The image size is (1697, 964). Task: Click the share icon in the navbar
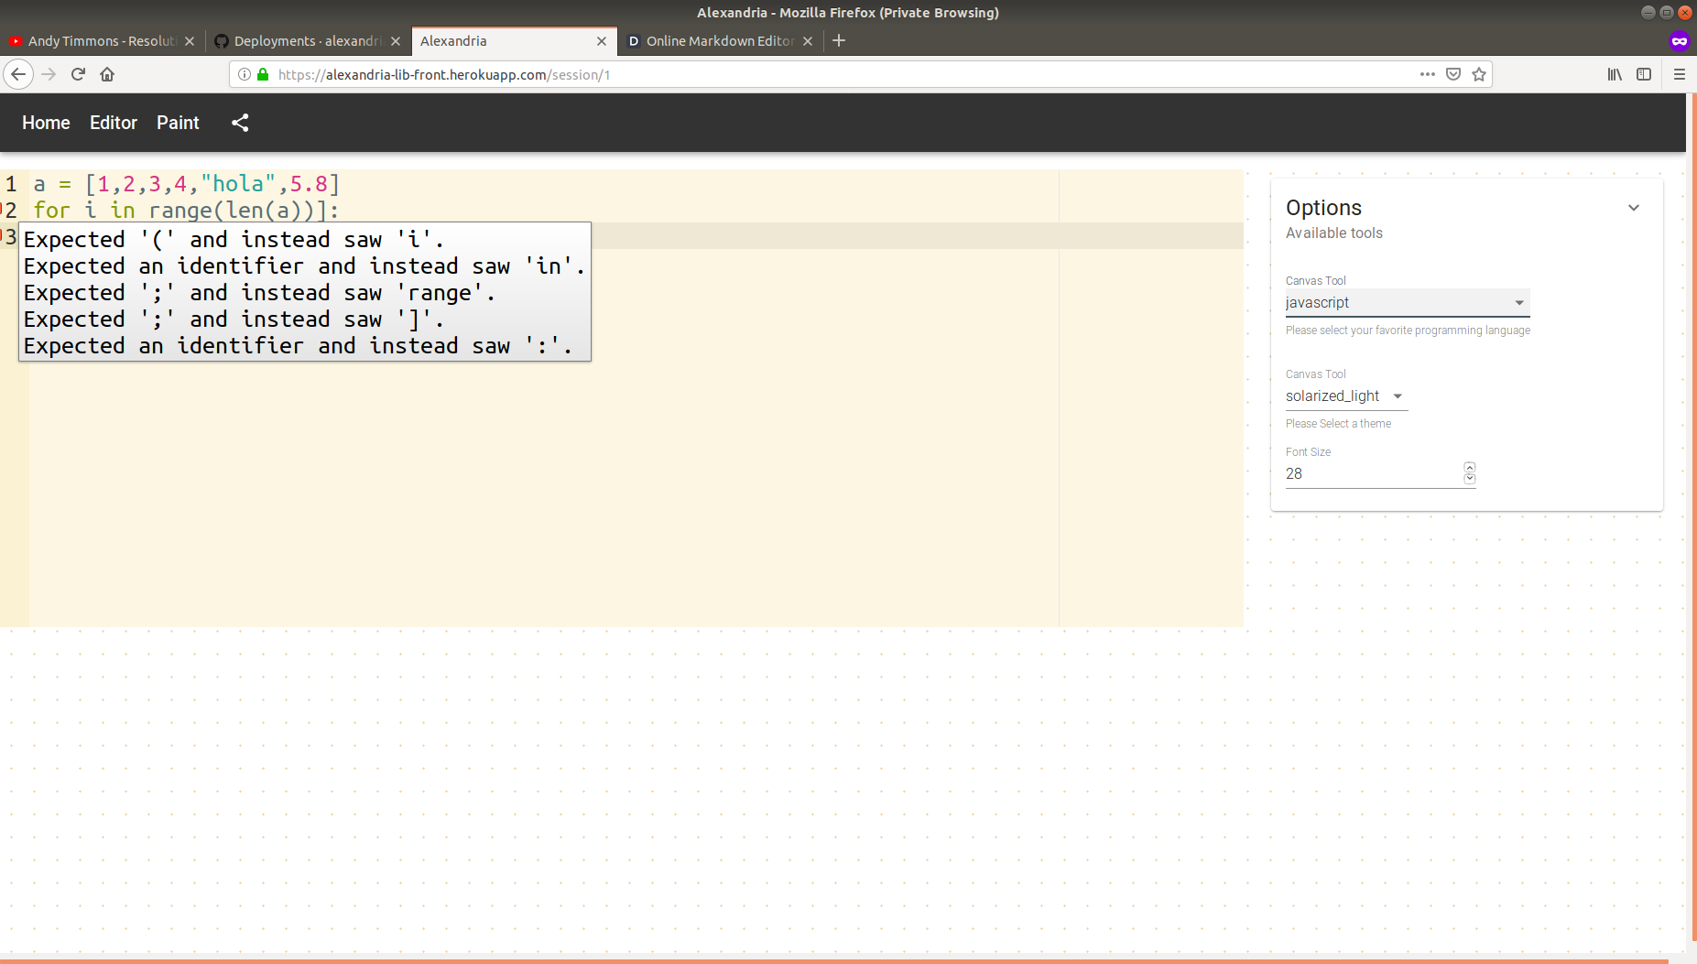point(240,123)
